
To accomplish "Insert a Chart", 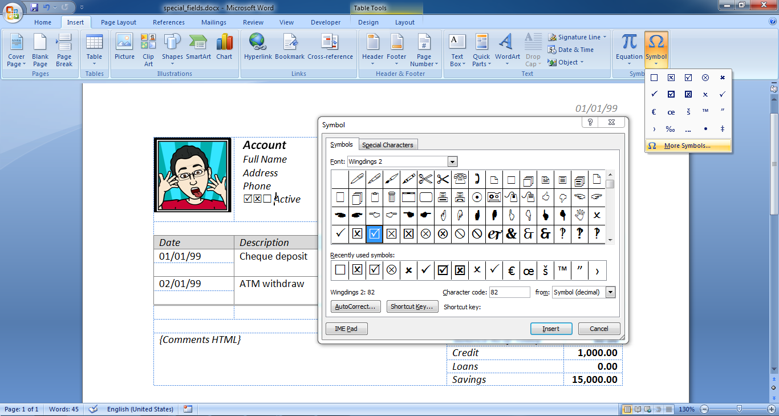I will (224, 47).
